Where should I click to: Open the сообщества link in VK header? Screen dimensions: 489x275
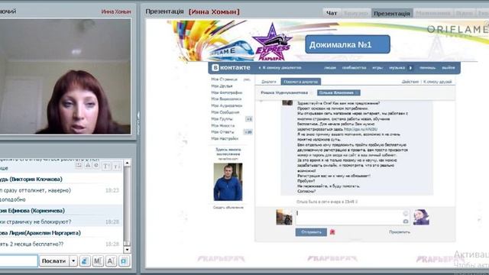click(354, 68)
